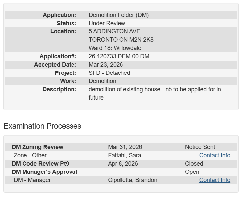Click the Under Review status value
Screen dimensions: 241x197
107,23
